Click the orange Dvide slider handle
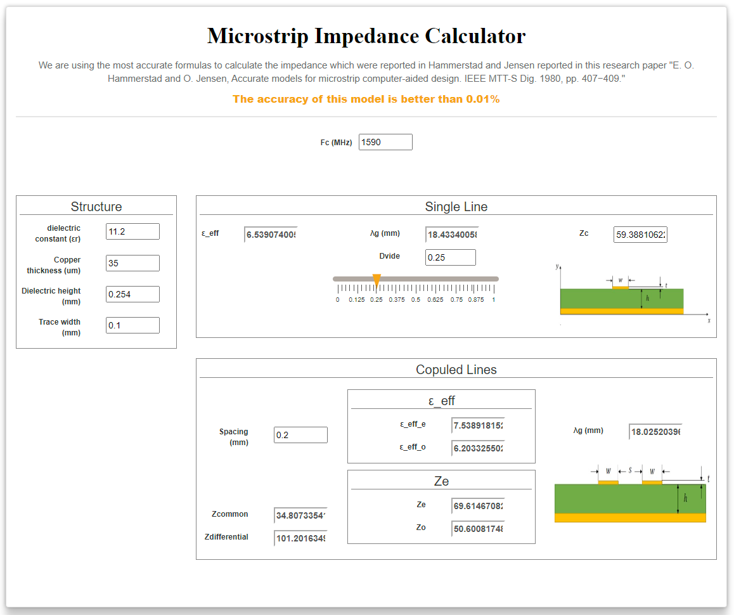The image size is (734, 615). click(x=377, y=280)
